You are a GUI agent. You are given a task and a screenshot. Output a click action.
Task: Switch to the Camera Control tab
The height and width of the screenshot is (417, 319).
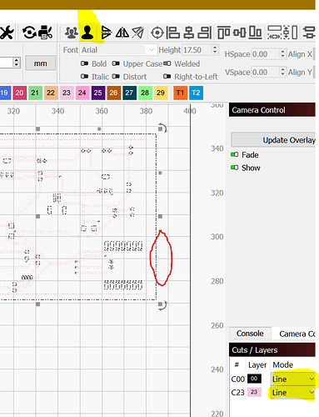pos(297,334)
